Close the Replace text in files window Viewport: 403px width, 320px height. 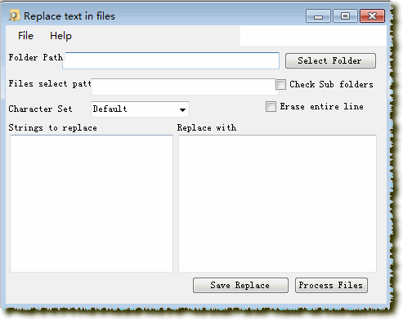pyautogui.click(x=372, y=16)
